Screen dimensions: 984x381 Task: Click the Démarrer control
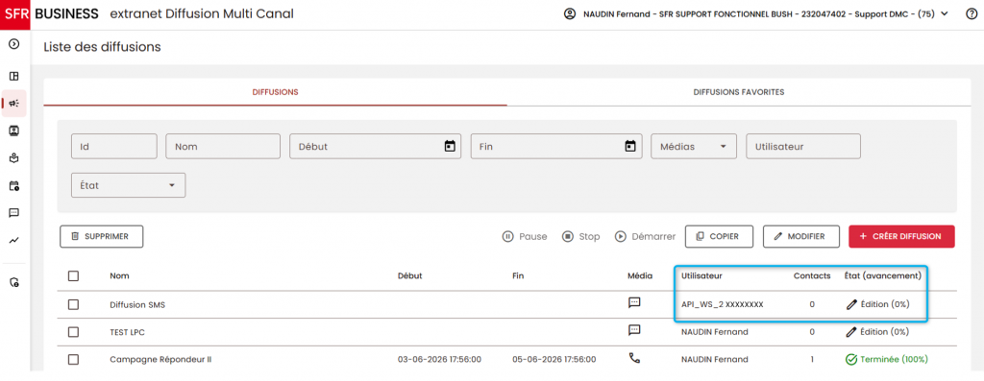645,236
